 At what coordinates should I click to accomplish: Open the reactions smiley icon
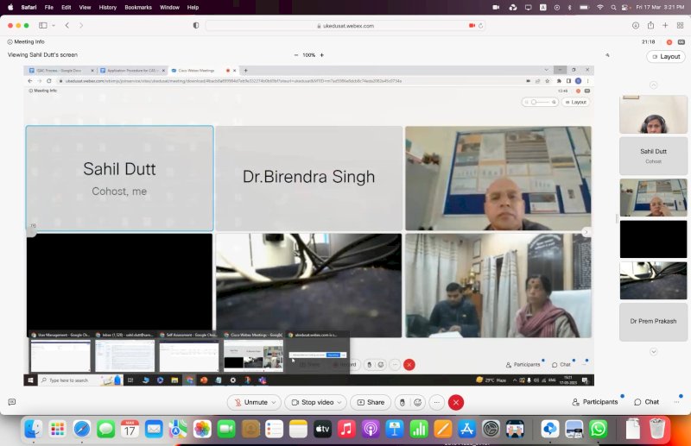click(x=418, y=402)
